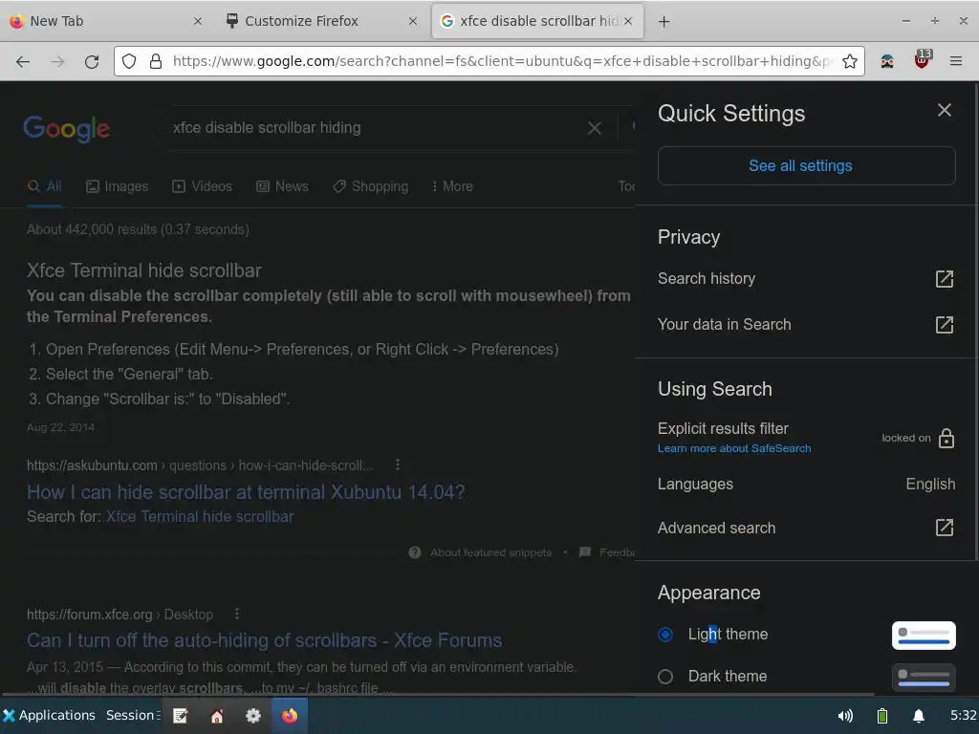The height and width of the screenshot is (734, 979).
Task: Open the Applications menu
Action: (49, 715)
